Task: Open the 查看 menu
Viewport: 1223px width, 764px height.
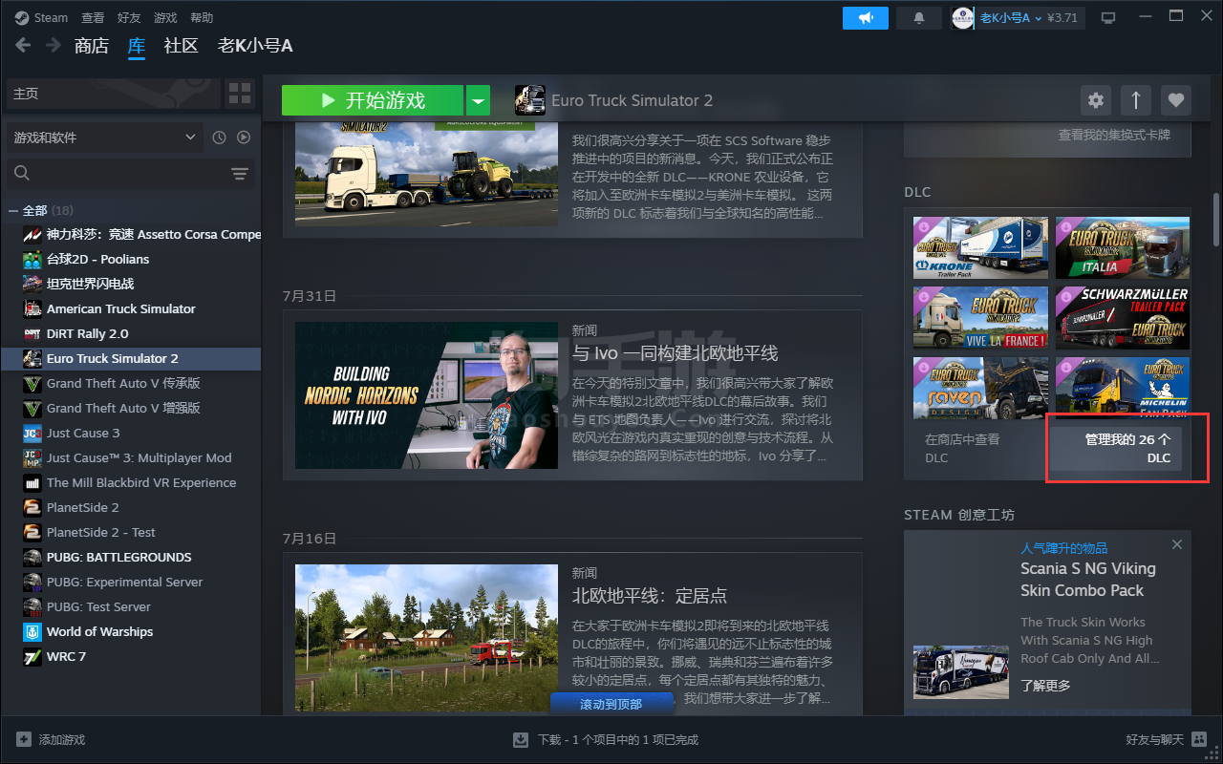Action: coord(93,18)
